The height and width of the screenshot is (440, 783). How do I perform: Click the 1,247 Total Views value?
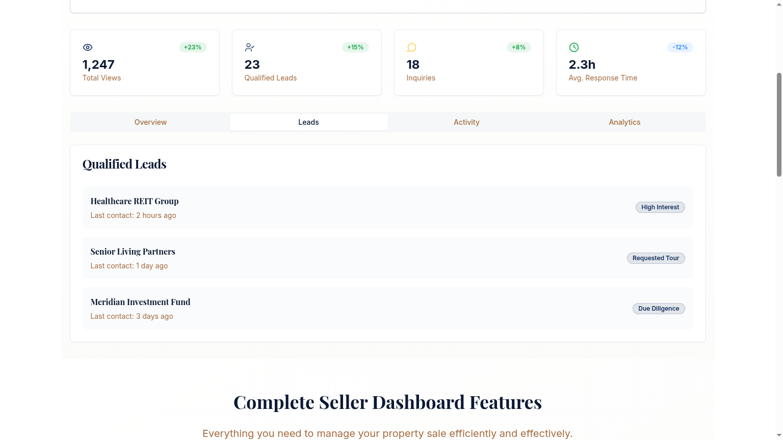point(98,65)
